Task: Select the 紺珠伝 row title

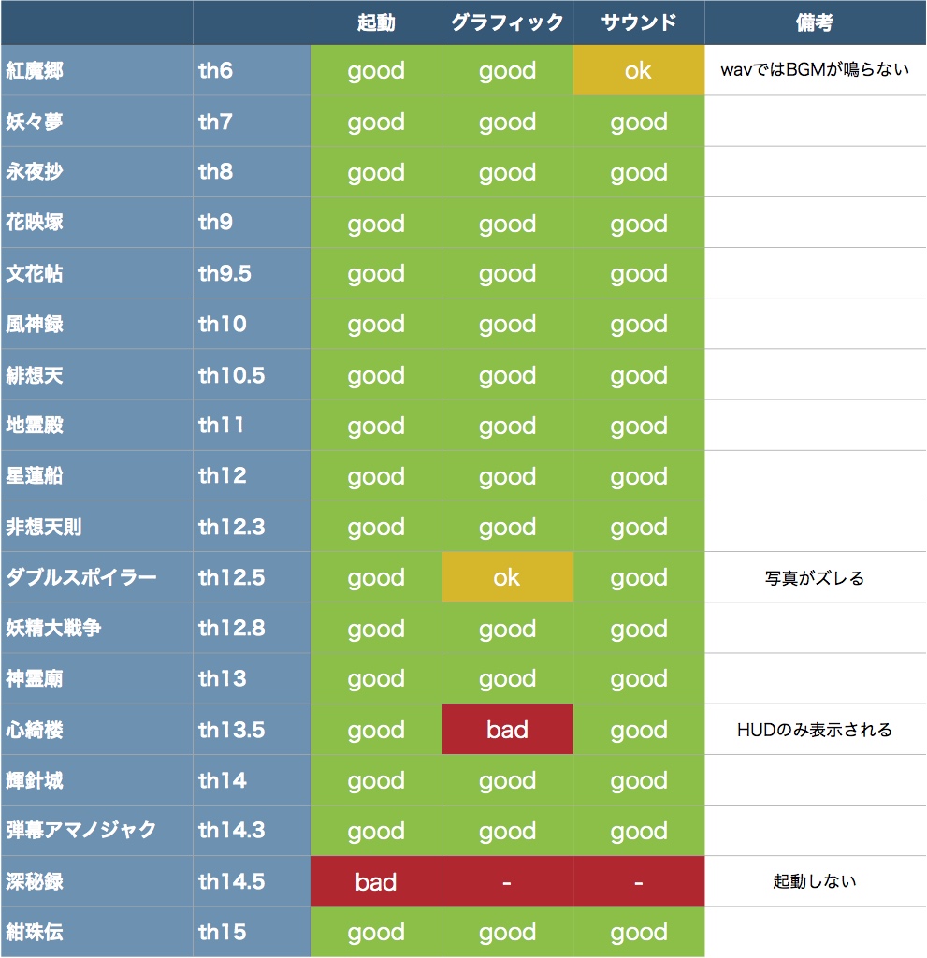Action: (96, 933)
